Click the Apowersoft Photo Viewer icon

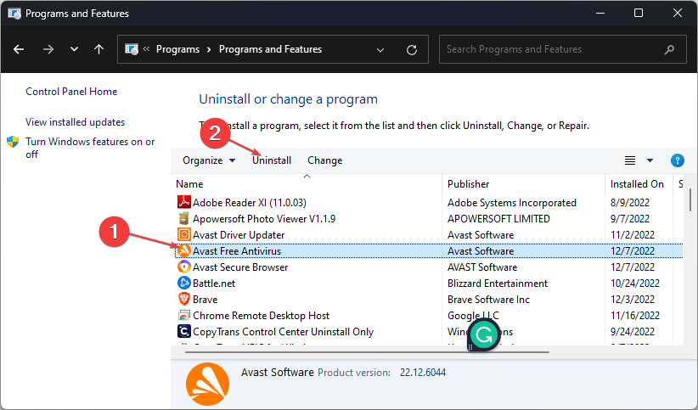click(184, 218)
